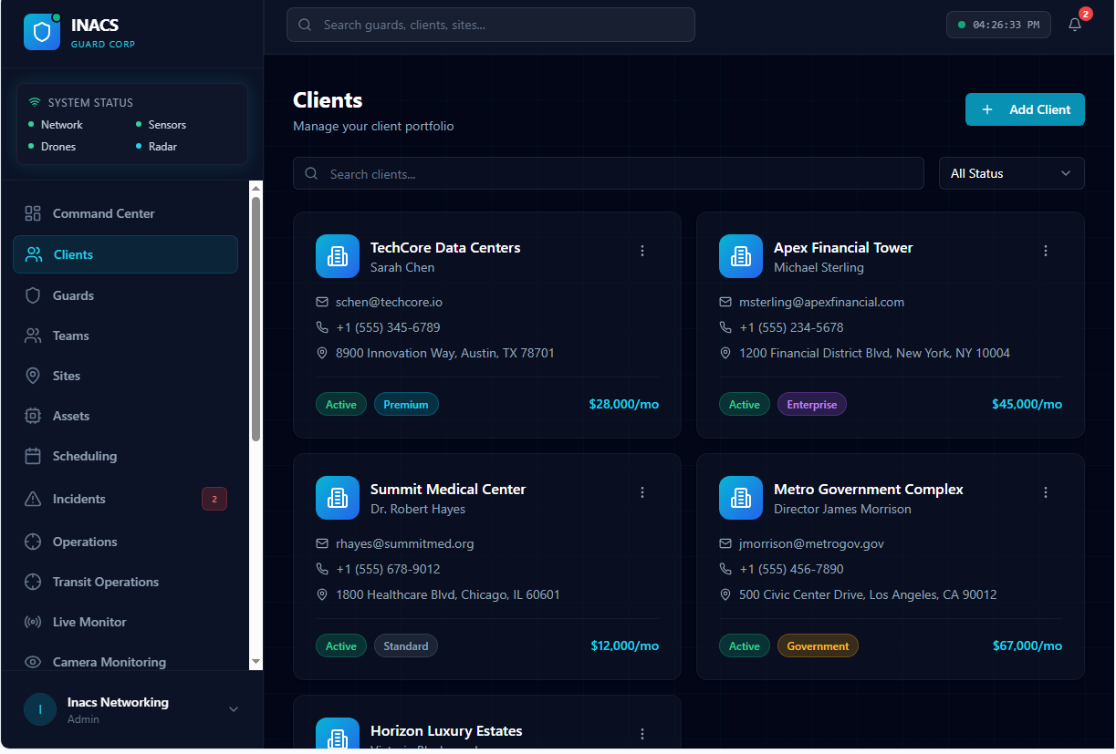
Task: Click the Sensors status indicator
Action: 162,125
